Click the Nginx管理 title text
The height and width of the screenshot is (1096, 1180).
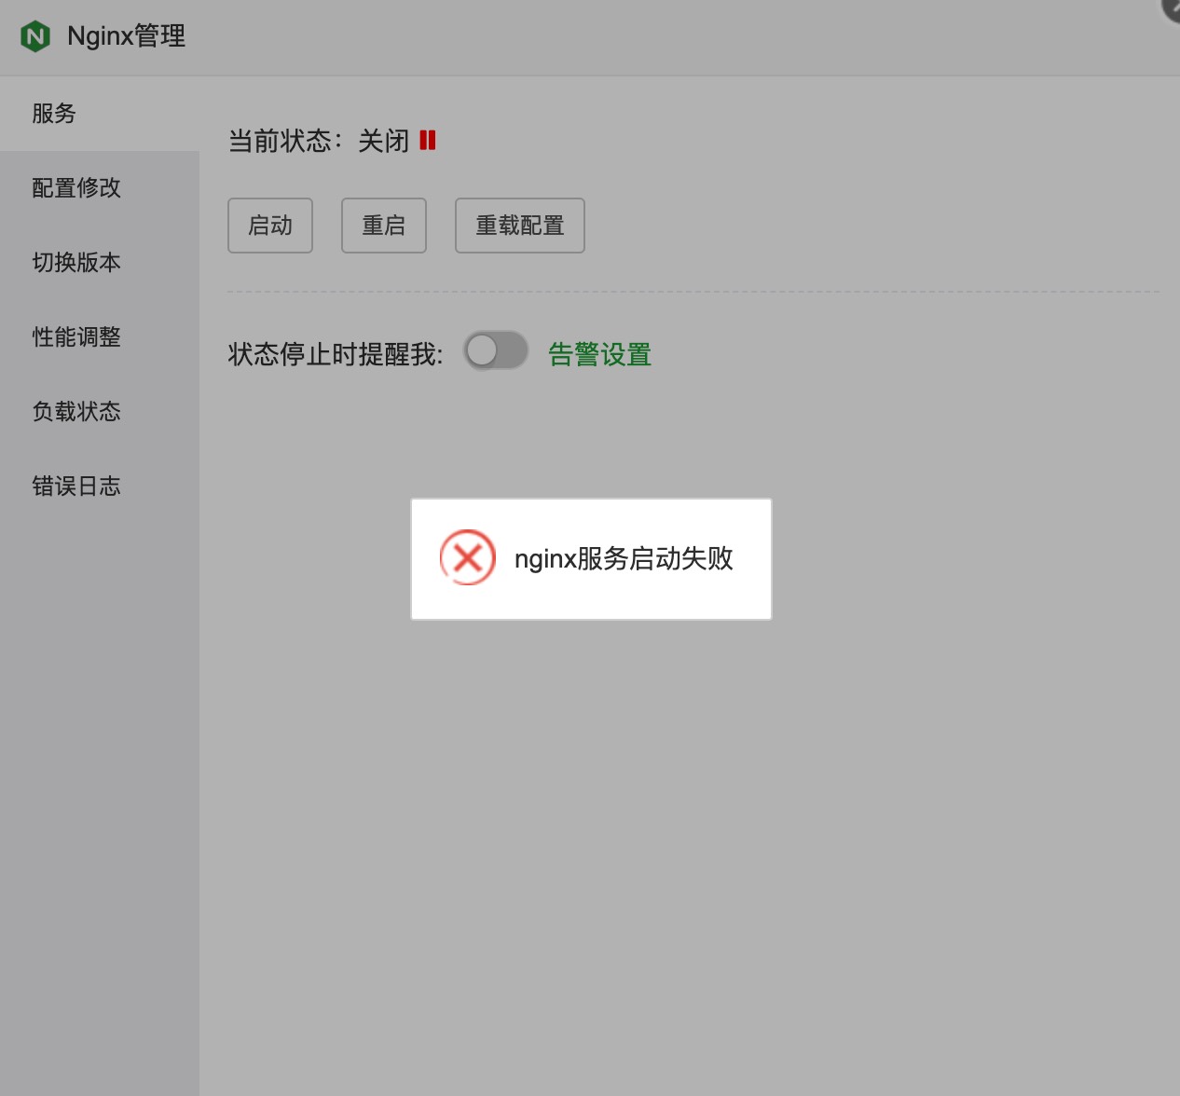click(127, 36)
